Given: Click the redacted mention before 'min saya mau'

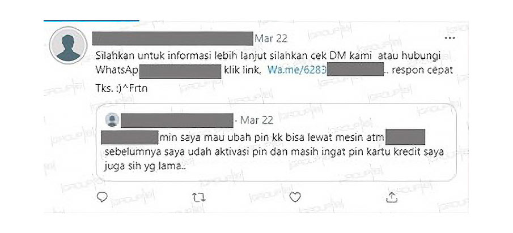Looking at the screenshot, I should pos(130,137).
